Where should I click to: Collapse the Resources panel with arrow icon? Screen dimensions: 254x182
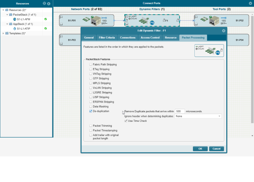(x=49, y=3)
